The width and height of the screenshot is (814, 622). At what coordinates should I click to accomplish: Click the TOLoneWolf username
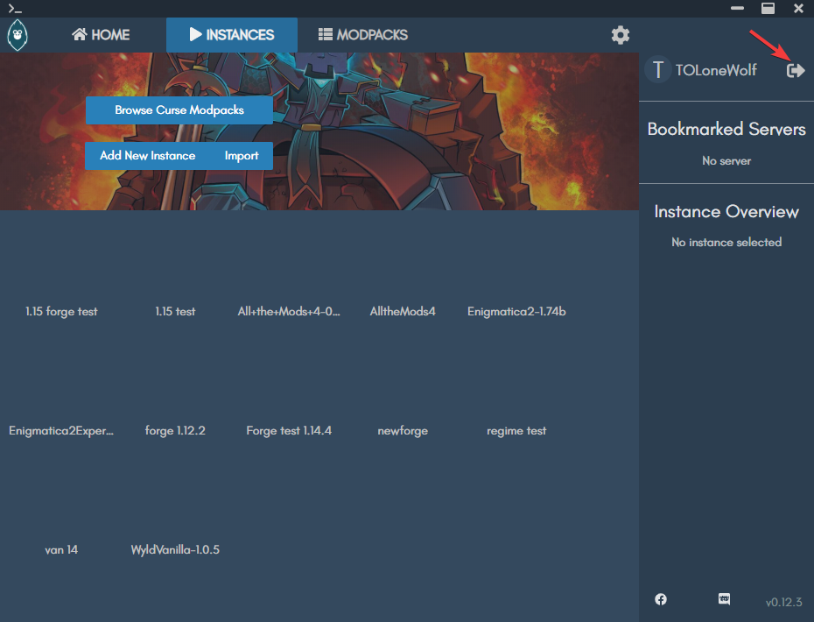click(716, 70)
